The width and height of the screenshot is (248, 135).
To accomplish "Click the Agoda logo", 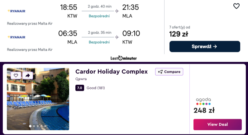I will point(203,101).
